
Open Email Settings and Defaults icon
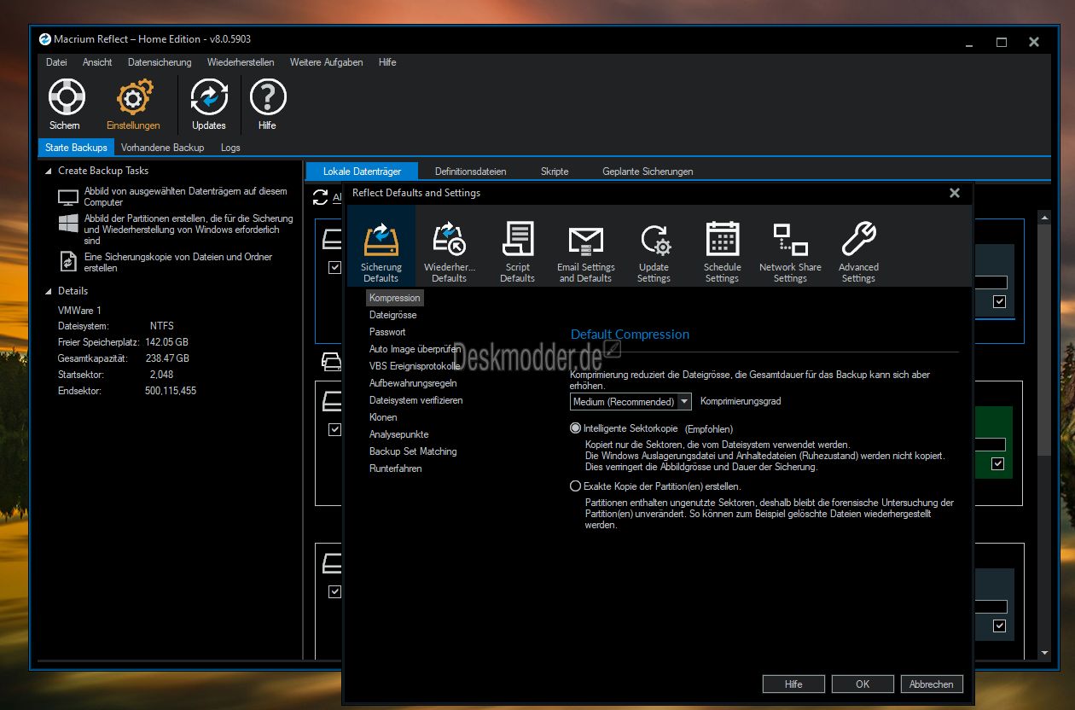(x=585, y=242)
